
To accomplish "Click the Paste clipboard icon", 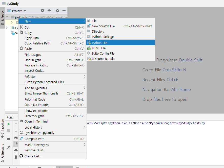I will click(x=21, y=48).
